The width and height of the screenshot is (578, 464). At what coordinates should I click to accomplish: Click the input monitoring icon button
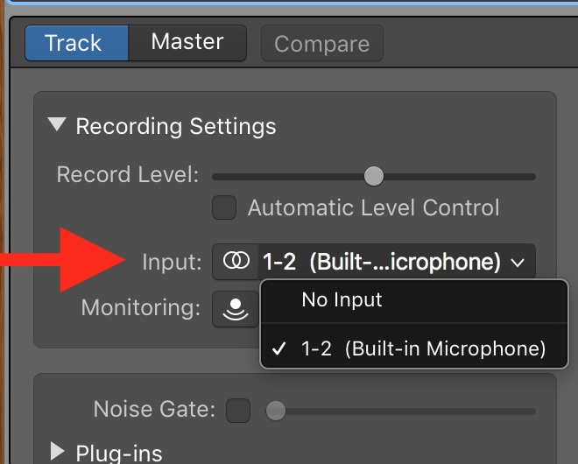pyautogui.click(x=235, y=309)
